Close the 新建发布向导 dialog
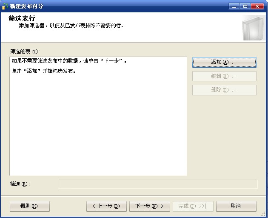This screenshot has height=218, width=268. [x=257, y=6]
